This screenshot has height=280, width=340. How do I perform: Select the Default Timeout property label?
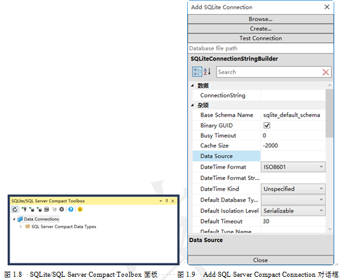pyautogui.click(x=221, y=221)
